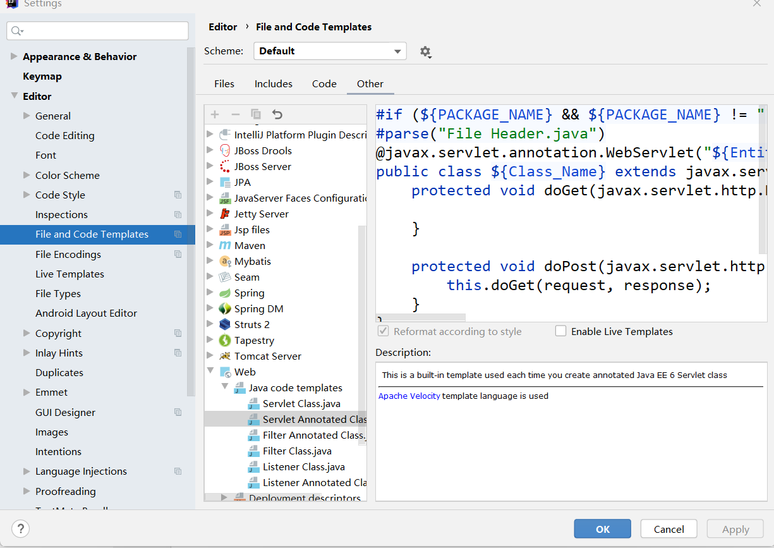Select Servlet Class.java template

click(301, 403)
